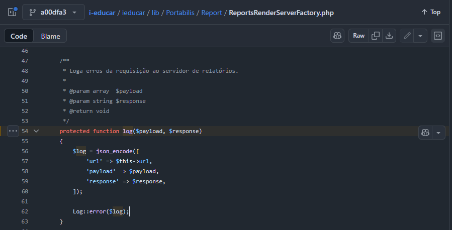The height and width of the screenshot is (230, 452).
Task: Open the i-educar breadcrumb link
Action: pos(102,13)
